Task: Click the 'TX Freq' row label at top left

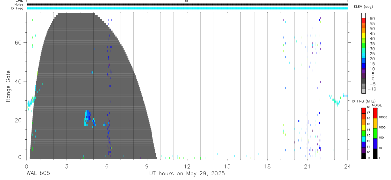Action: [17, 8]
